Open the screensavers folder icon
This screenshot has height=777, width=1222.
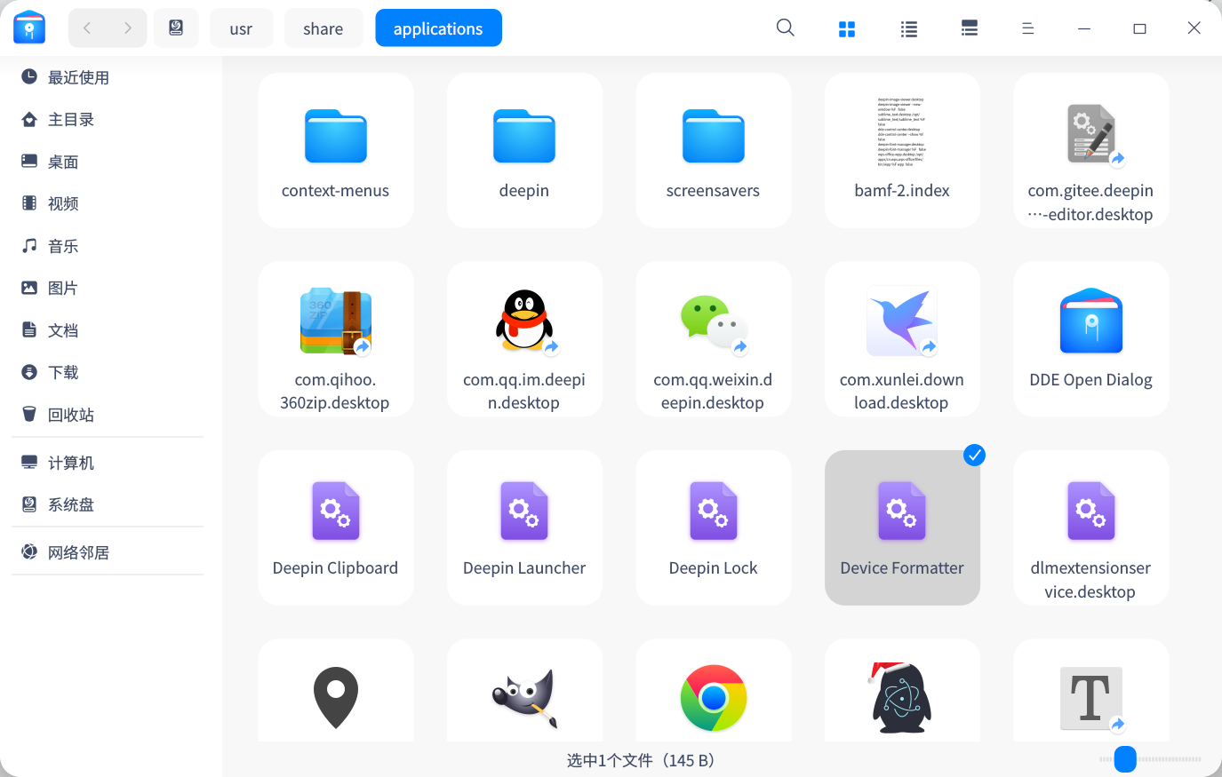coord(714,136)
